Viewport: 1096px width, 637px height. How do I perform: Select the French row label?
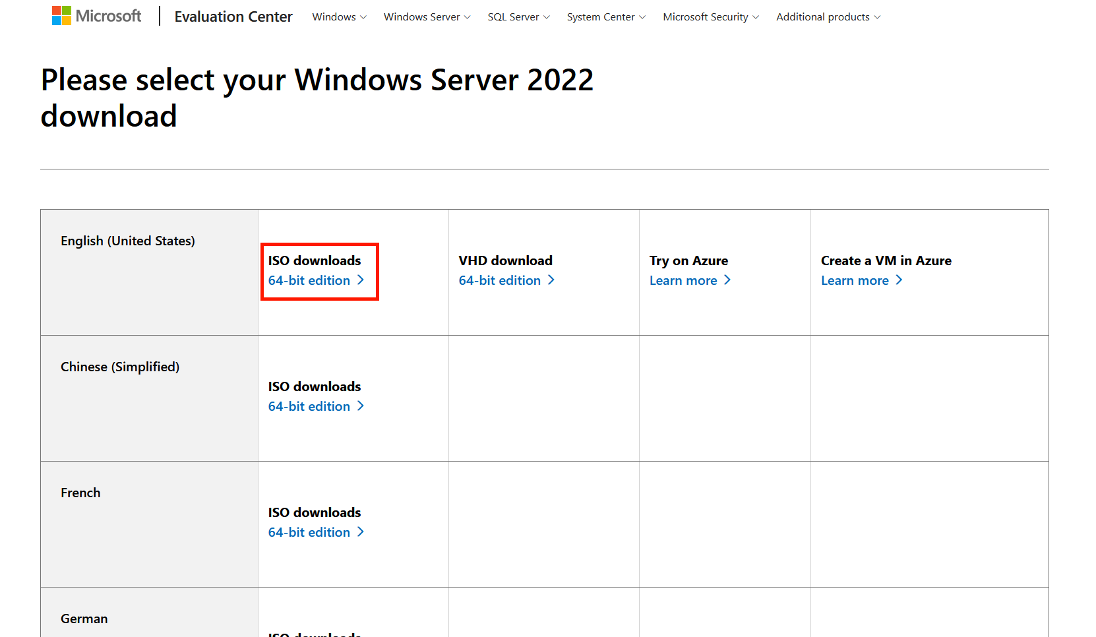[x=80, y=493]
